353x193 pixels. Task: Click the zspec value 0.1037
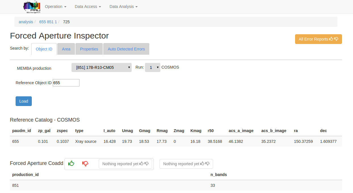coord(63,141)
